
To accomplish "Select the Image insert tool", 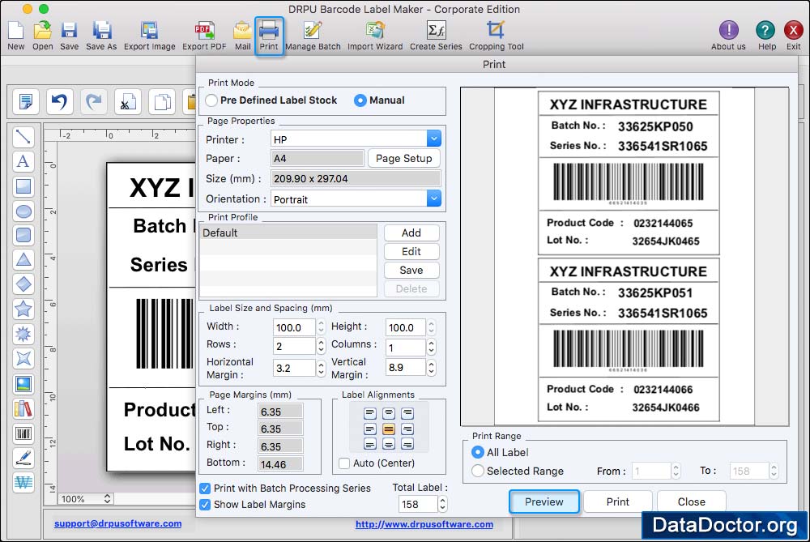I will point(23,384).
